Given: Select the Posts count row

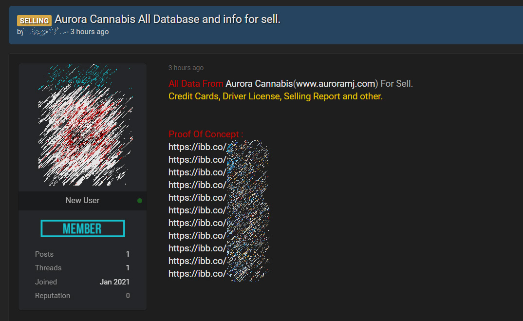Looking at the screenshot, I should [82, 254].
